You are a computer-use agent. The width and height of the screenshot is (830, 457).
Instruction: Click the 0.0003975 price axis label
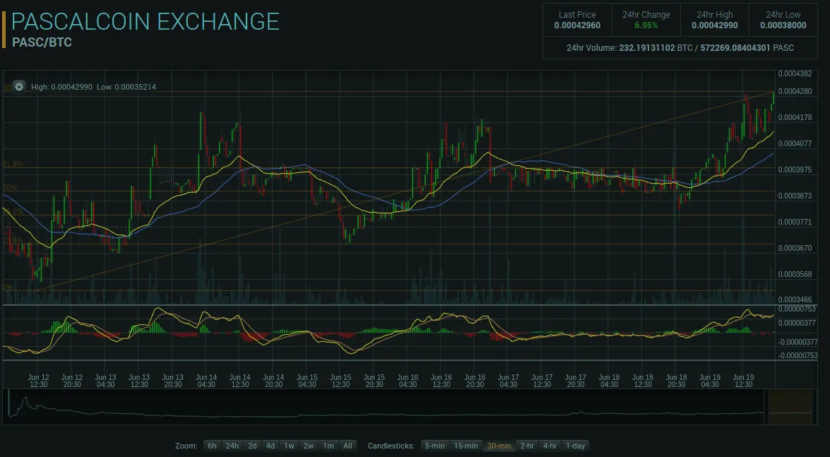click(795, 170)
